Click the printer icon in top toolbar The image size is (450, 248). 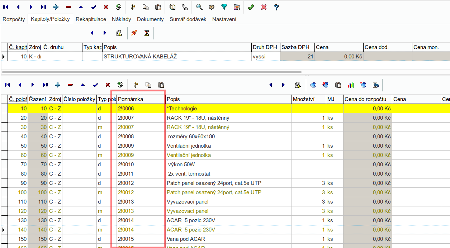pos(237,7)
